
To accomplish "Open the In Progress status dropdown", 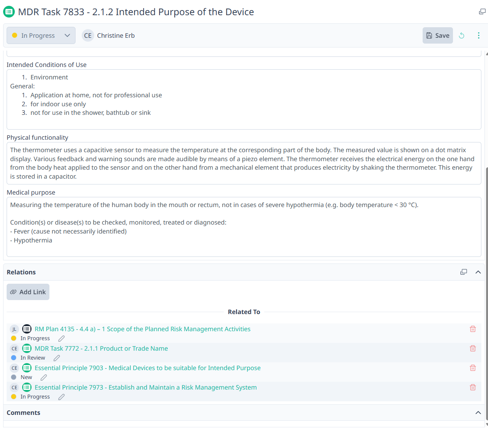I will (41, 35).
